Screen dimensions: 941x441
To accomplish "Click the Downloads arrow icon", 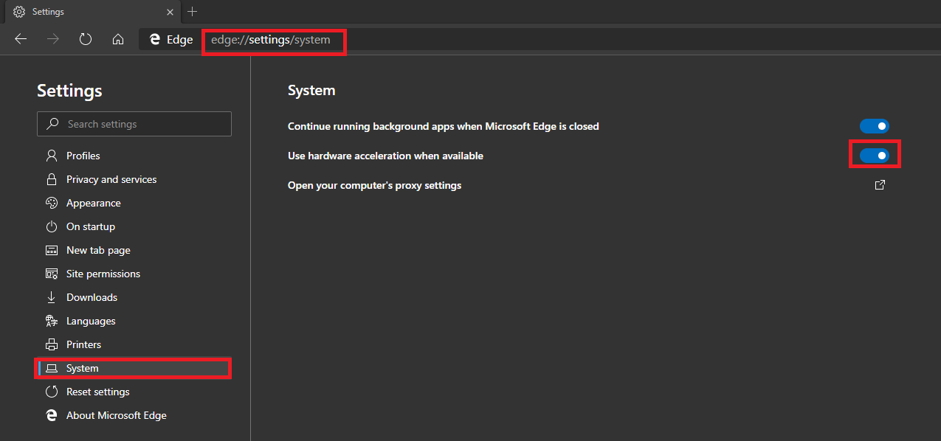I will tap(52, 297).
